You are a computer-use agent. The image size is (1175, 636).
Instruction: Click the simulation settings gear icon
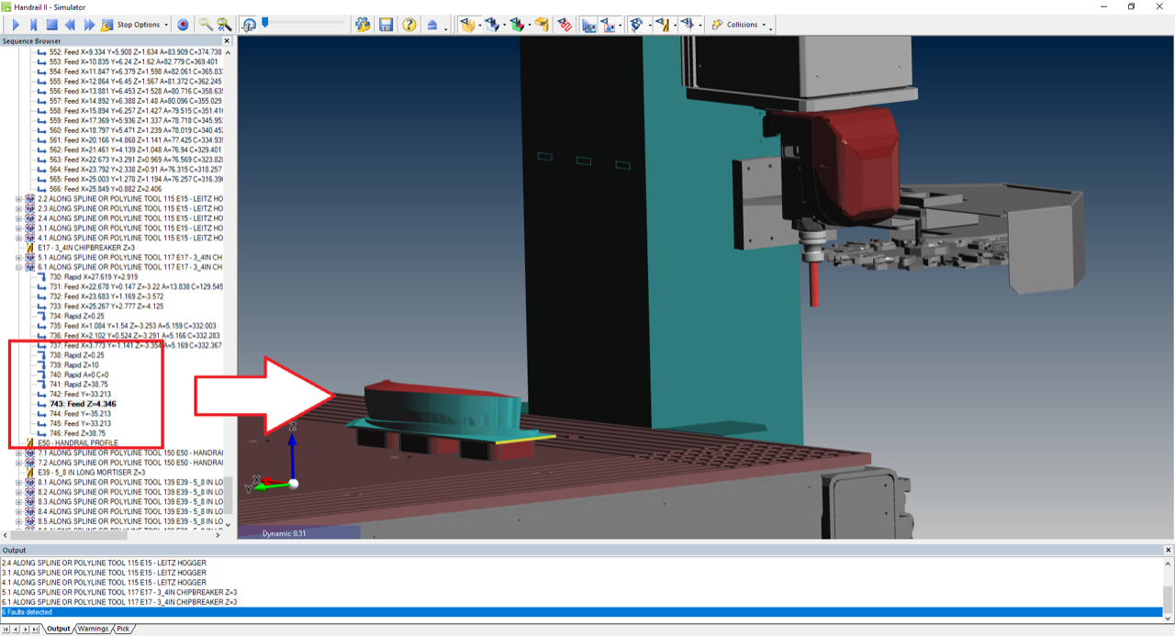[363, 25]
